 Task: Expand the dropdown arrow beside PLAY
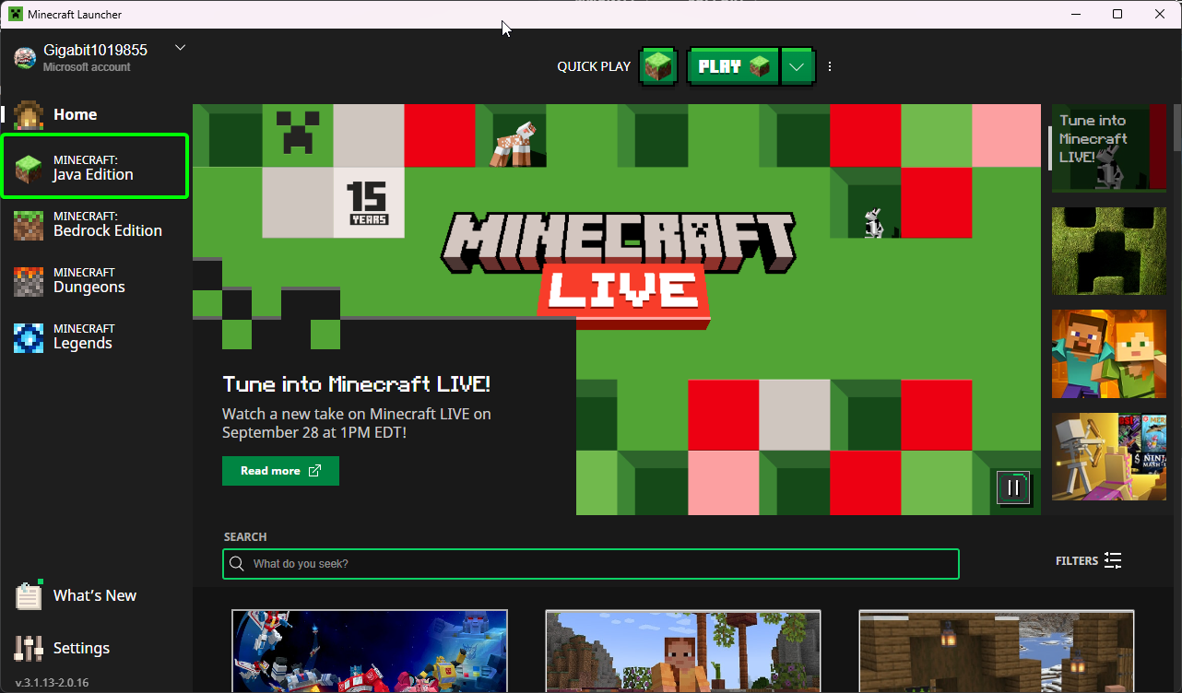(798, 67)
